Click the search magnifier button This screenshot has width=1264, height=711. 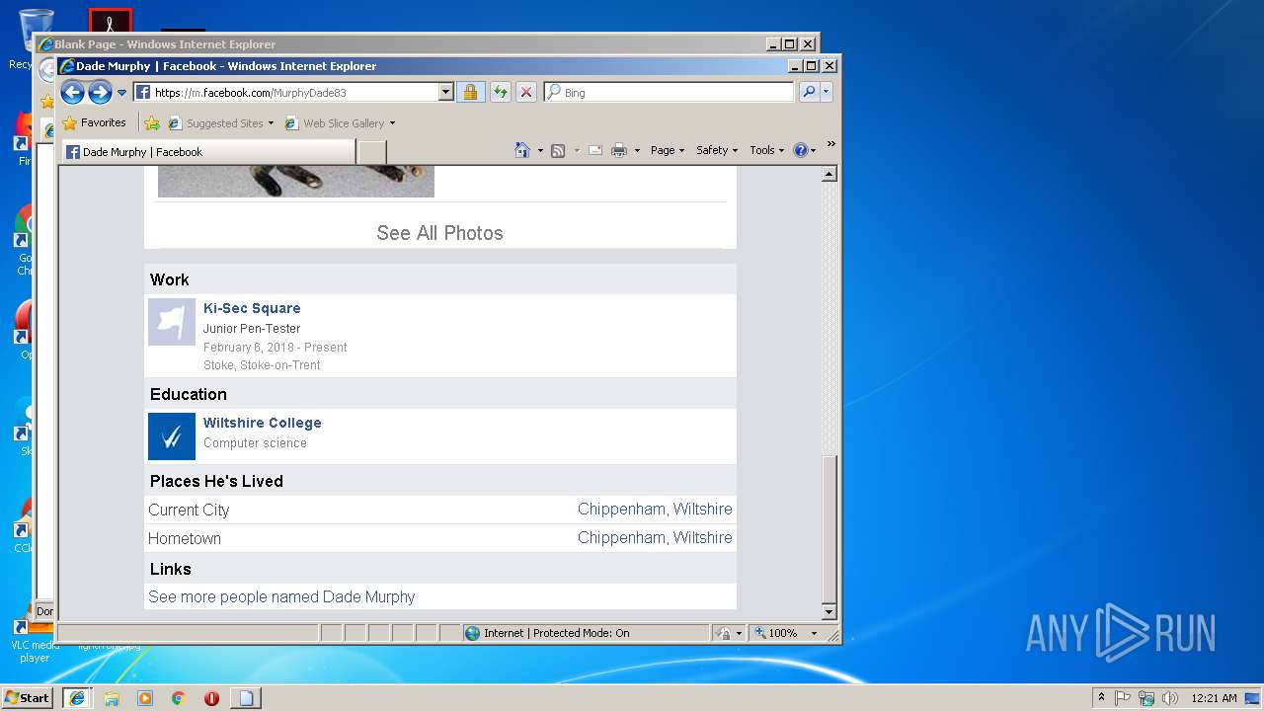coord(809,92)
